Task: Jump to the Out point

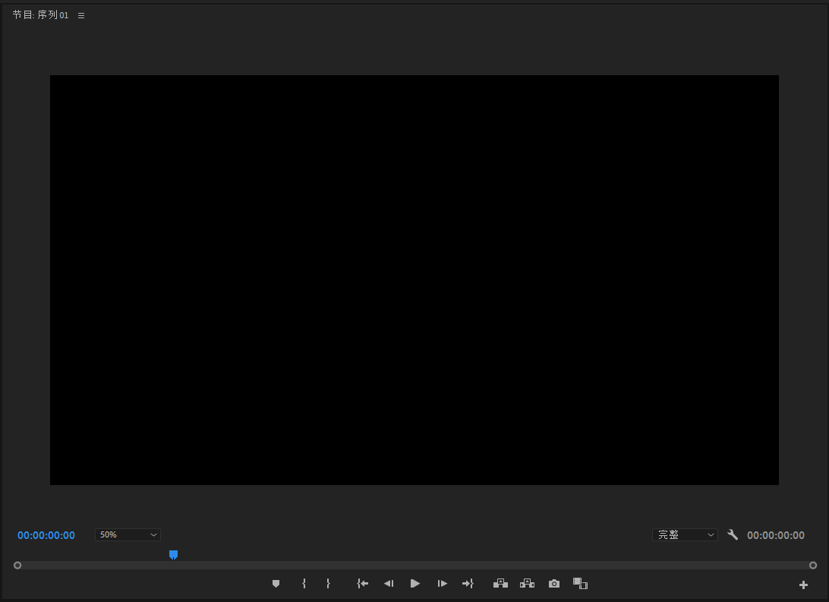Action: (x=468, y=584)
